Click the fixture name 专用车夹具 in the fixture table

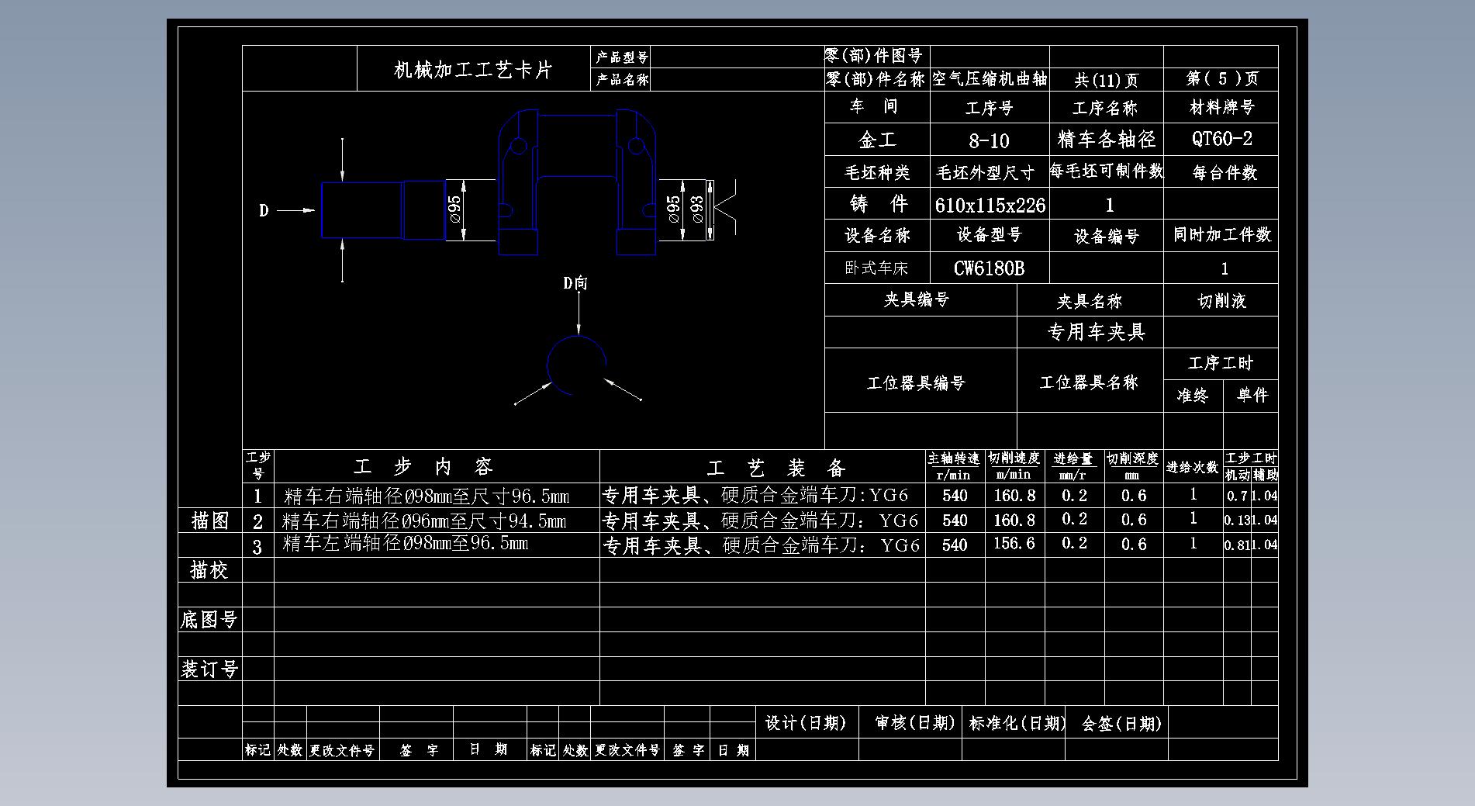point(1097,332)
